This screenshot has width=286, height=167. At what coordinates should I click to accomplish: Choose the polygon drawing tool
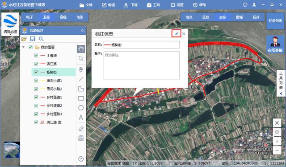pyautogui.click(x=81, y=89)
